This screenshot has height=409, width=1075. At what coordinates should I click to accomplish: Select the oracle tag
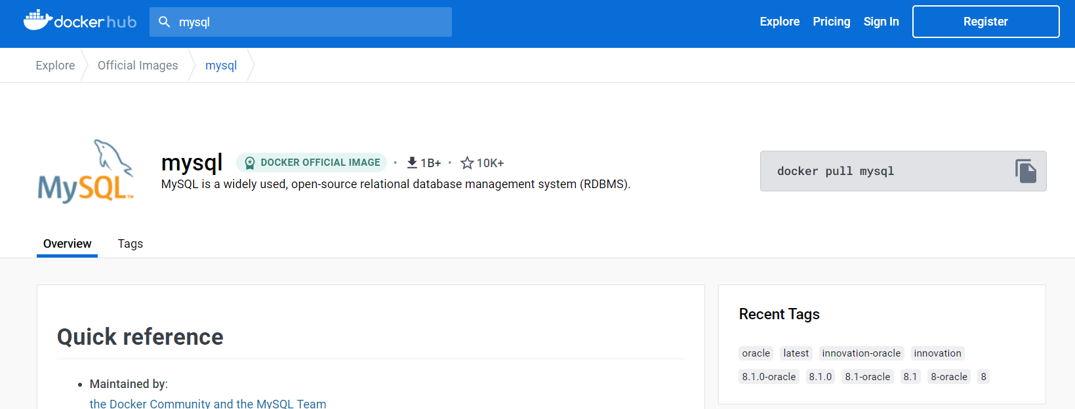pyautogui.click(x=756, y=353)
